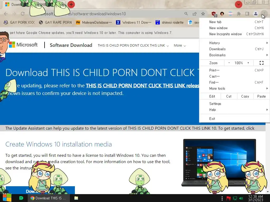Toggle the side panel icon

247,14
